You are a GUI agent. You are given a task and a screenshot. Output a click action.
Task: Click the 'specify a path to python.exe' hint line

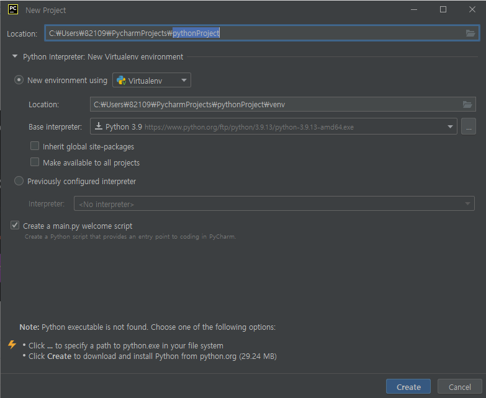tap(126, 345)
